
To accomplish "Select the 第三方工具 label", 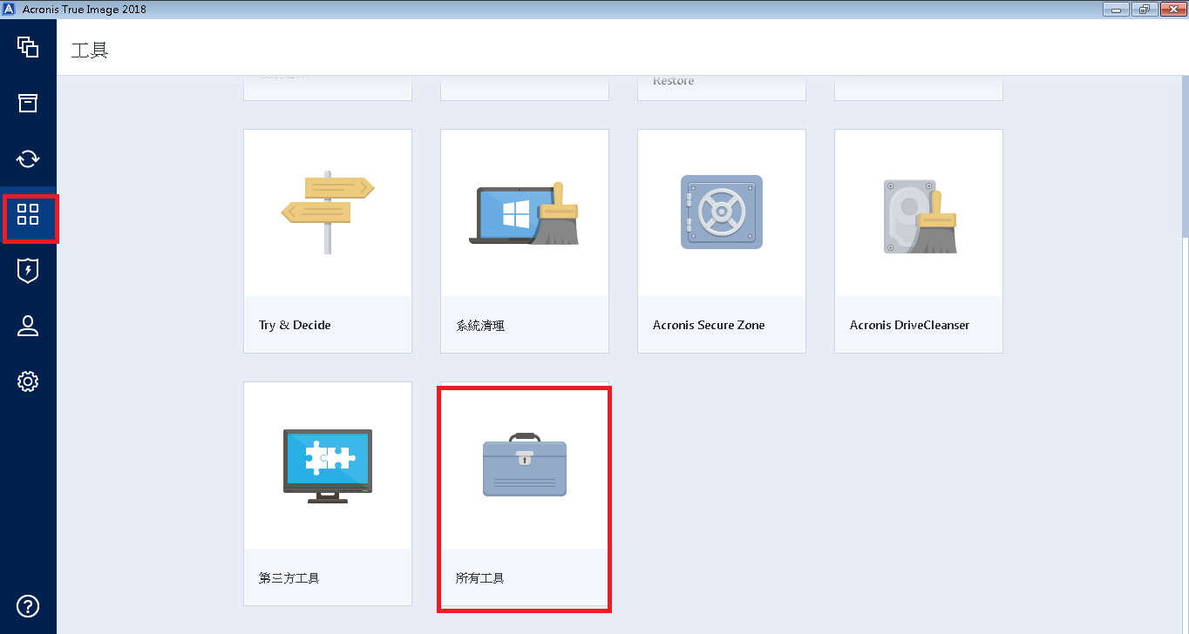I will pyautogui.click(x=289, y=578).
